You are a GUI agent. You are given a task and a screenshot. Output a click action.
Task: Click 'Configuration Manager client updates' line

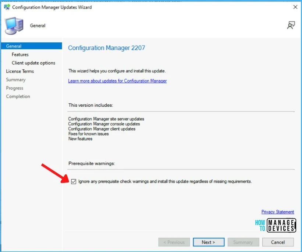click(x=102, y=129)
